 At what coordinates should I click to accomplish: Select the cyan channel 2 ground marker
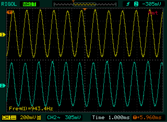pos(3,86)
